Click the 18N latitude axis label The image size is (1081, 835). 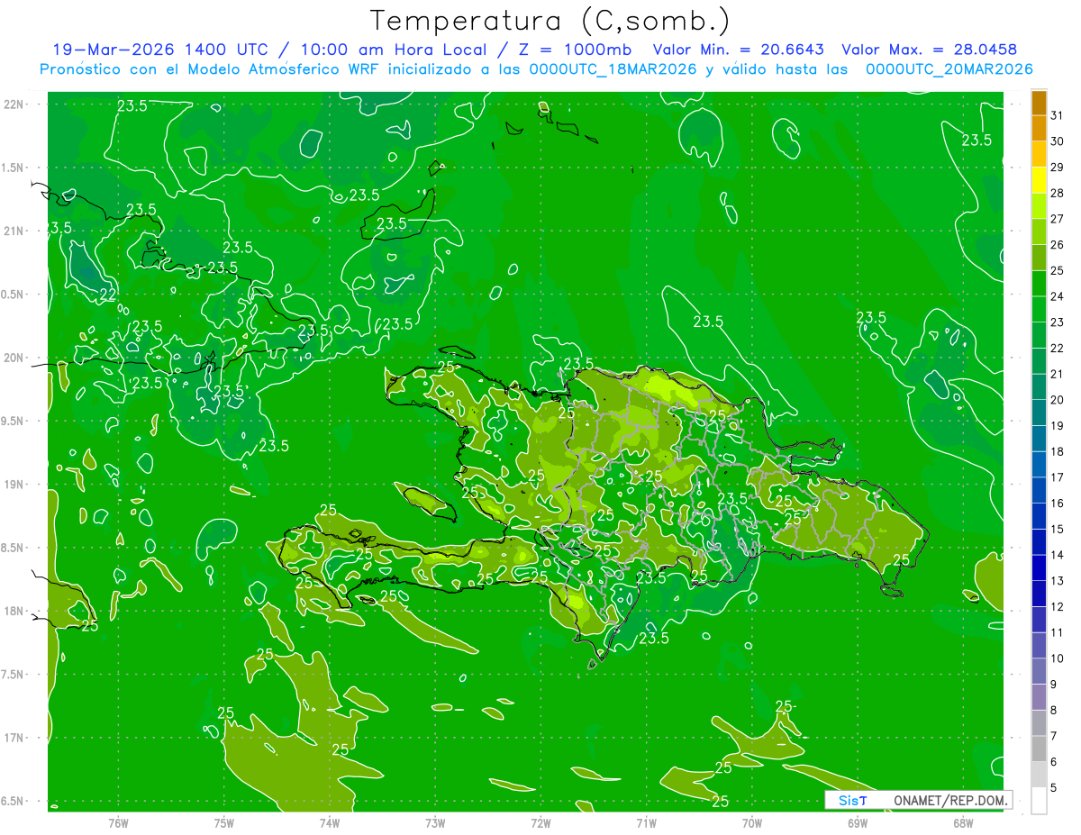pyautogui.click(x=15, y=612)
